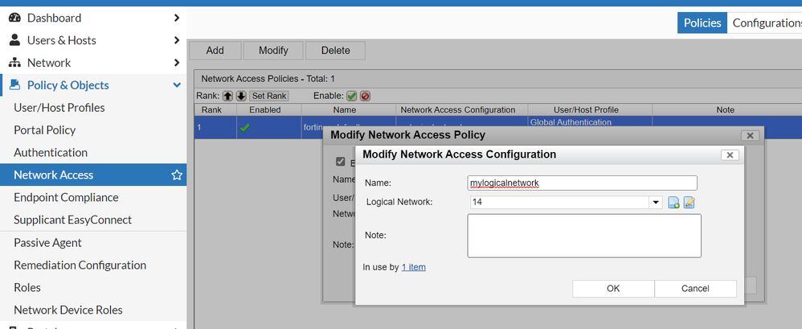Open Network Device Roles in sidebar
The height and width of the screenshot is (329, 802).
[x=68, y=310]
